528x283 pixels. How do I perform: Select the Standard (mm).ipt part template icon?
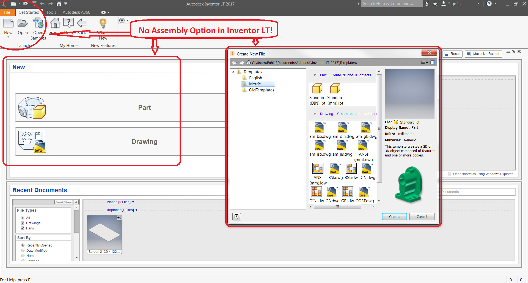click(x=335, y=88)
